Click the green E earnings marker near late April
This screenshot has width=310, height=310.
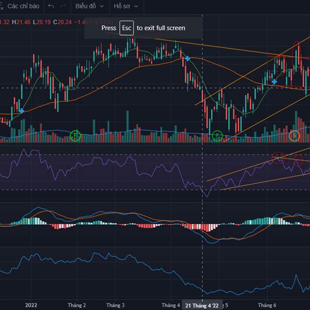click(218, 136)
